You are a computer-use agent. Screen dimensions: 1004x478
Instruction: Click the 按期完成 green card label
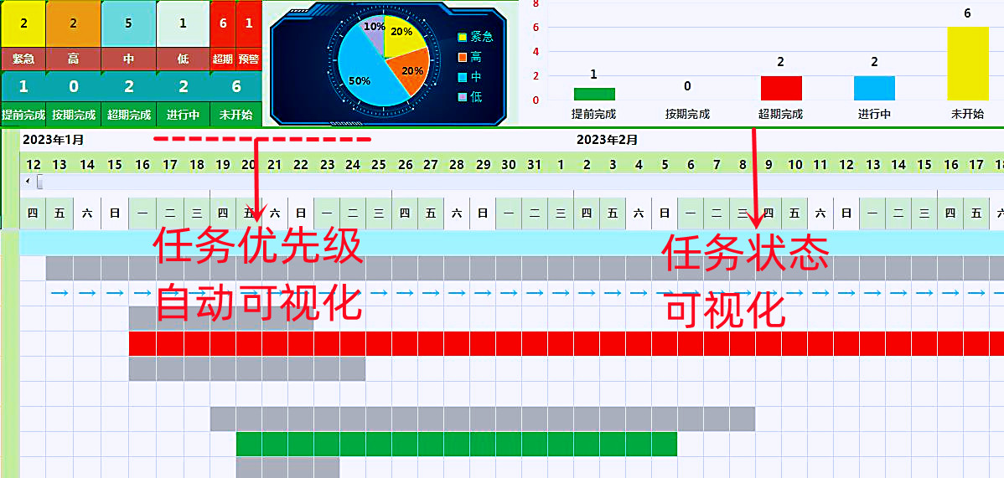pos(73,115)
